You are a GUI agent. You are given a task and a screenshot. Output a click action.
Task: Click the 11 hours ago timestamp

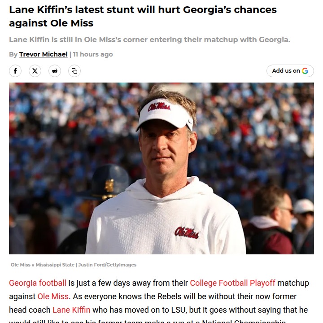(x=93, y=54)
